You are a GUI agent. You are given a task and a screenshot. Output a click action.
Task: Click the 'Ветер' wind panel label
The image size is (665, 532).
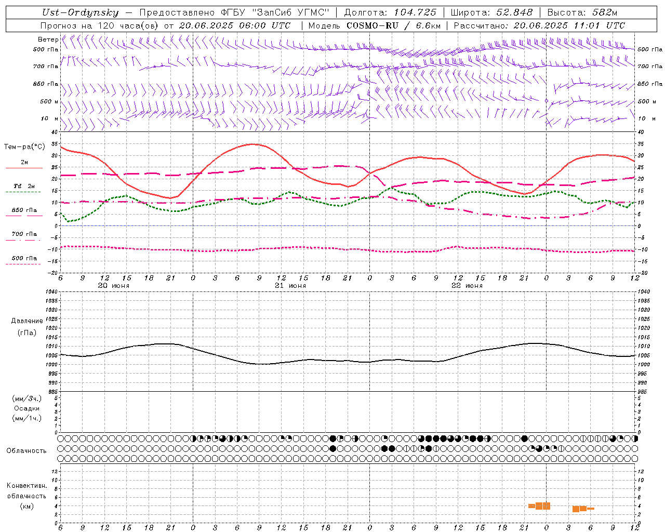click(x=48, y=39)
